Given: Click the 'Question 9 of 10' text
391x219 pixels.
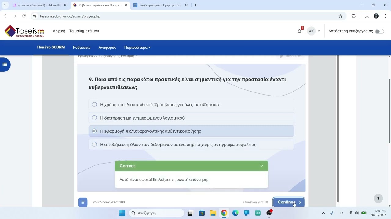Looking at the screenshot, I should tap(256, 202).
